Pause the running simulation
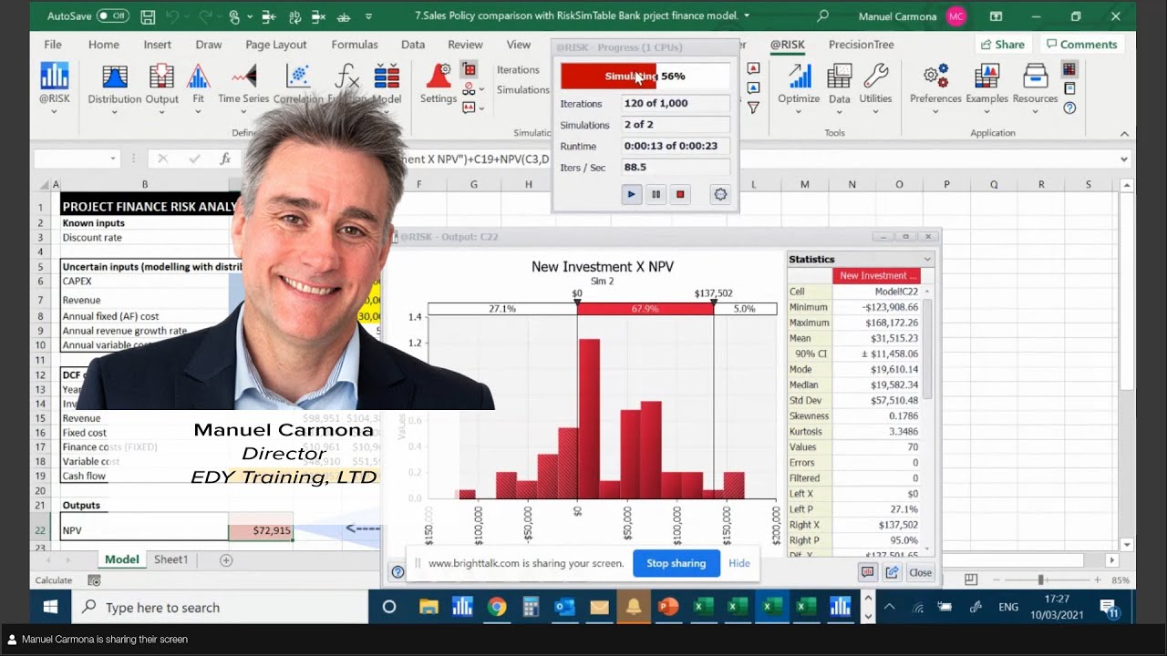1167x656 pixels. [x=656, y=194]
